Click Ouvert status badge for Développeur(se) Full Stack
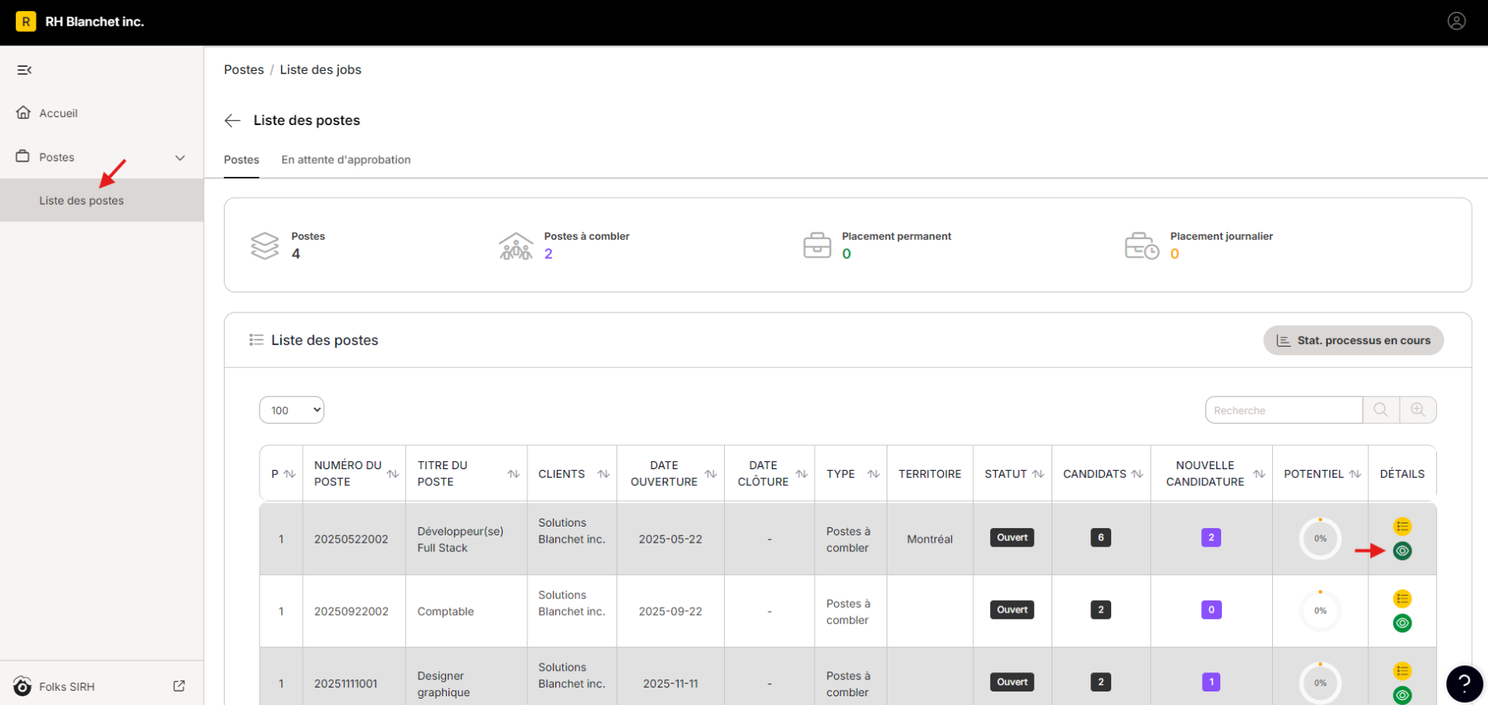The height and width of the screenshot is (705, 1488). (1012, 538)
